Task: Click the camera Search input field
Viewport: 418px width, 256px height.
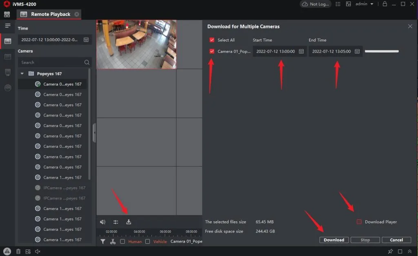Action: click(55, 62)
